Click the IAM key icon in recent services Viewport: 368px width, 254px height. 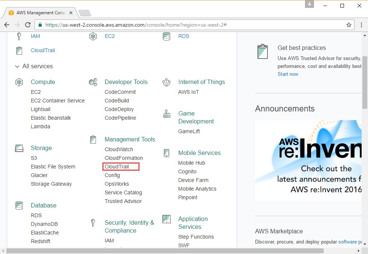(19, 36)
